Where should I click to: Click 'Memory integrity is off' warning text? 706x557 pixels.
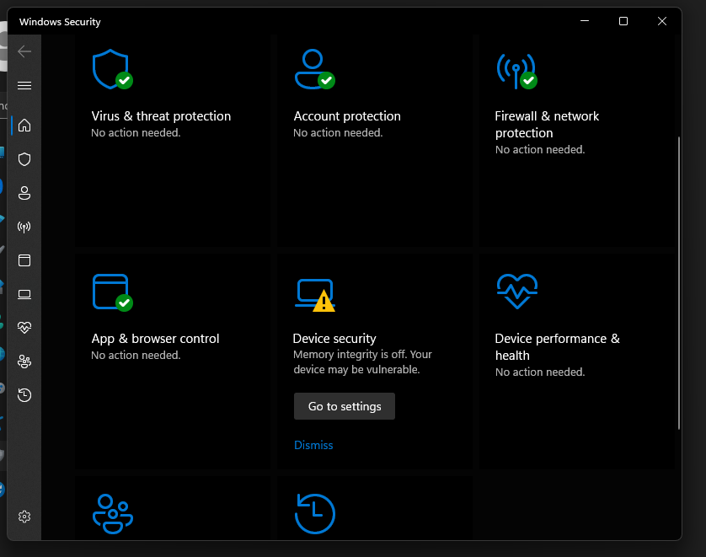[x=362, y=362]
